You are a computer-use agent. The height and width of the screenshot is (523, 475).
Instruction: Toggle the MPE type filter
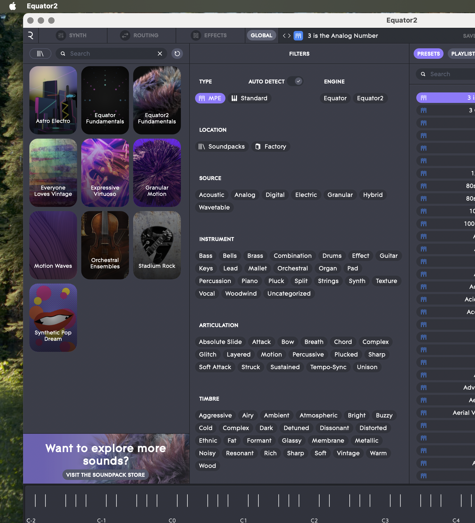click(x=210, y=98)
